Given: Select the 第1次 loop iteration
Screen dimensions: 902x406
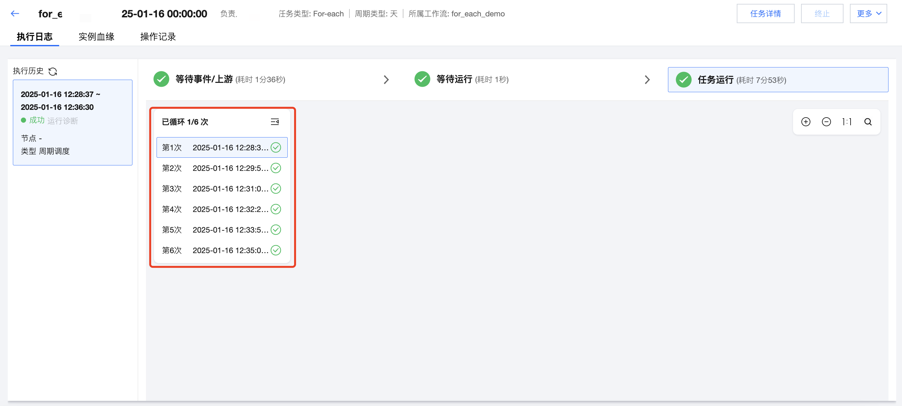Looking at the screenshot, I should click(222, 148).
